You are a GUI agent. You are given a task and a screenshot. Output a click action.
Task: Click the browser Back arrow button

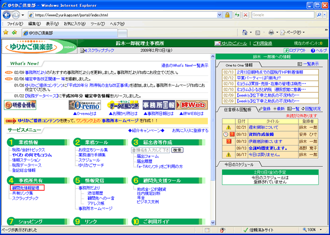(7, 15)
